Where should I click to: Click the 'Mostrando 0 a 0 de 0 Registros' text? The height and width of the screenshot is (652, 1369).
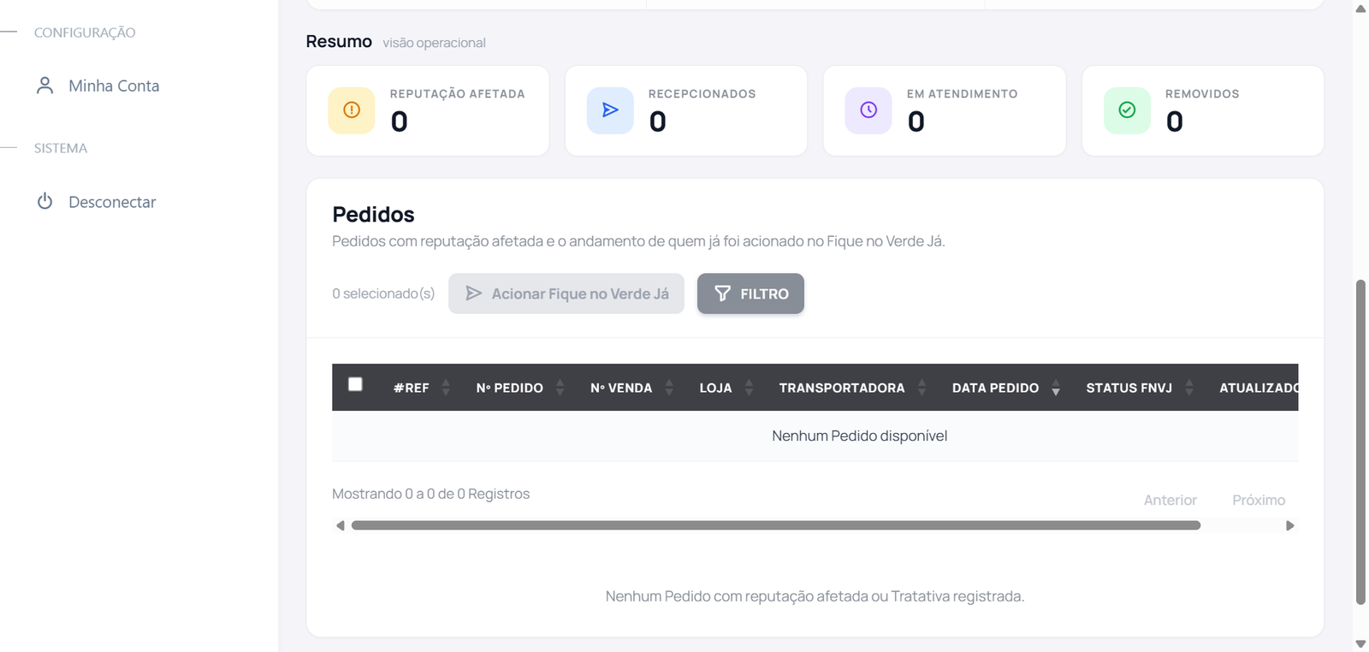click(x=430, y=494)
